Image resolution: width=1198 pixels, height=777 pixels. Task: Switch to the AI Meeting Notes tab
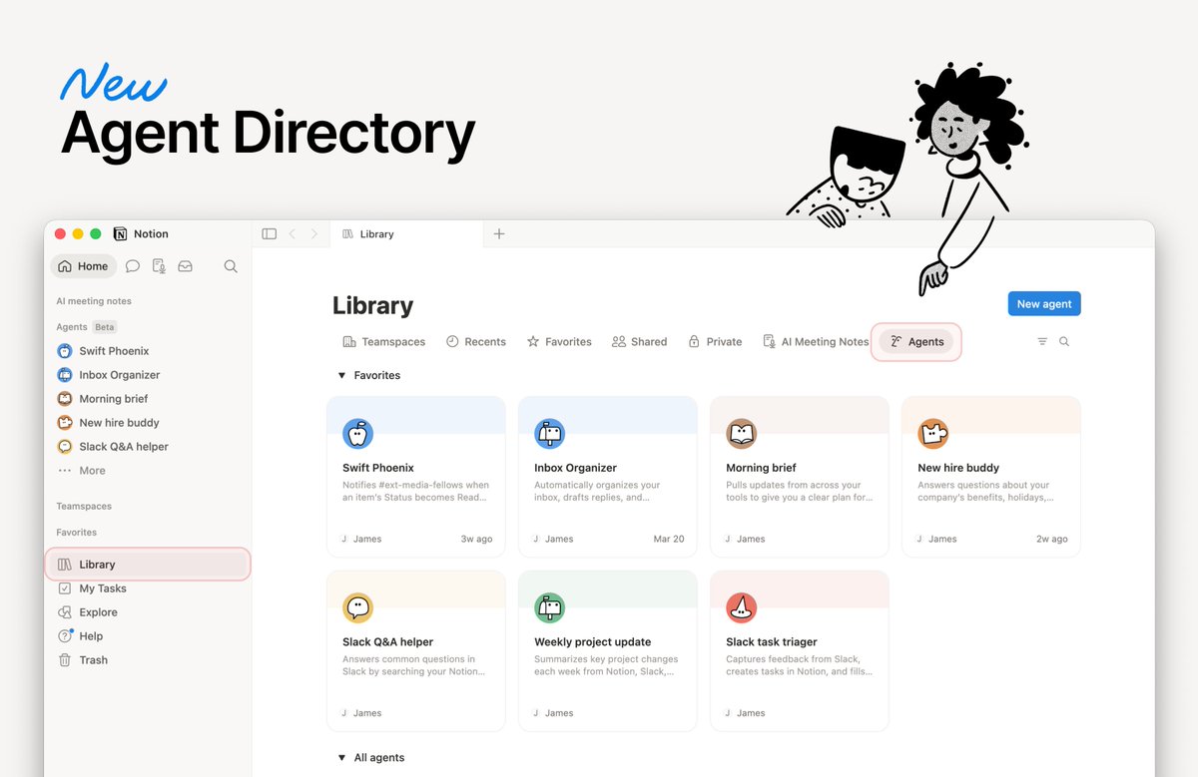(x=816, y=342)
